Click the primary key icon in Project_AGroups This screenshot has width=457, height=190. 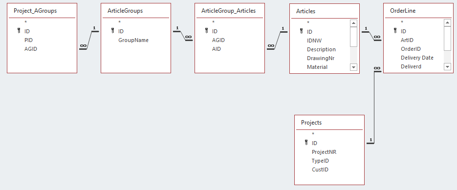tap(19, 31)
